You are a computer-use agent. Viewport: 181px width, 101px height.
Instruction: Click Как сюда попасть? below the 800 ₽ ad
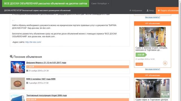(152, 69)
